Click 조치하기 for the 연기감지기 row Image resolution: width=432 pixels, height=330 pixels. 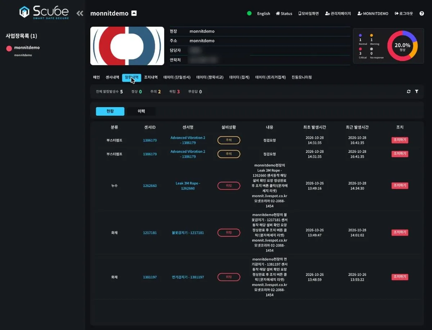pyautogui.click(x=400, y=277)
